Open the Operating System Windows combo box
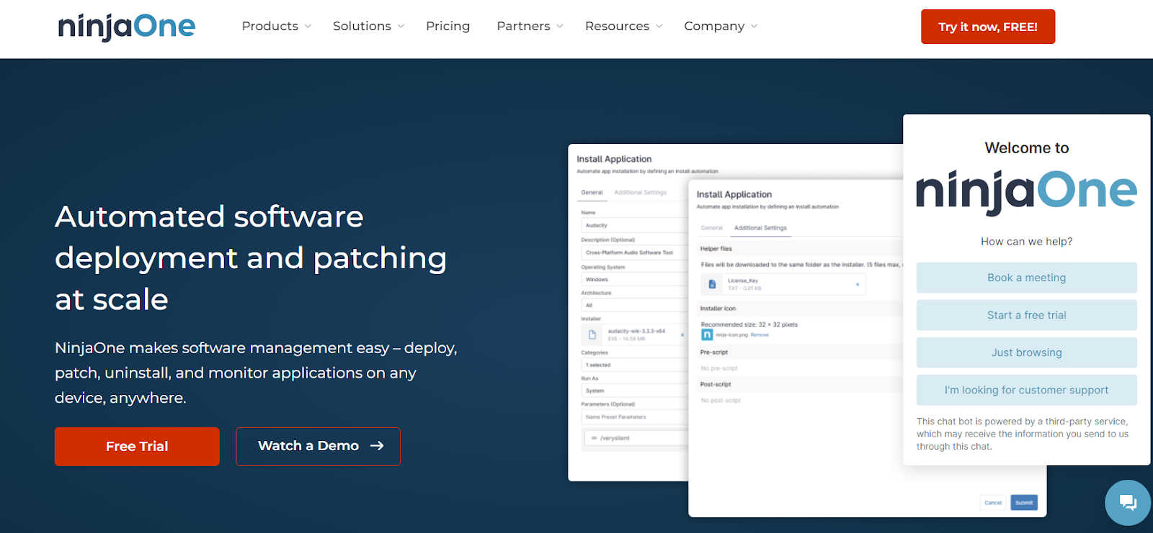Image resolution: width=1153 pixels, height=533 pixels. (x=635, y=280)
